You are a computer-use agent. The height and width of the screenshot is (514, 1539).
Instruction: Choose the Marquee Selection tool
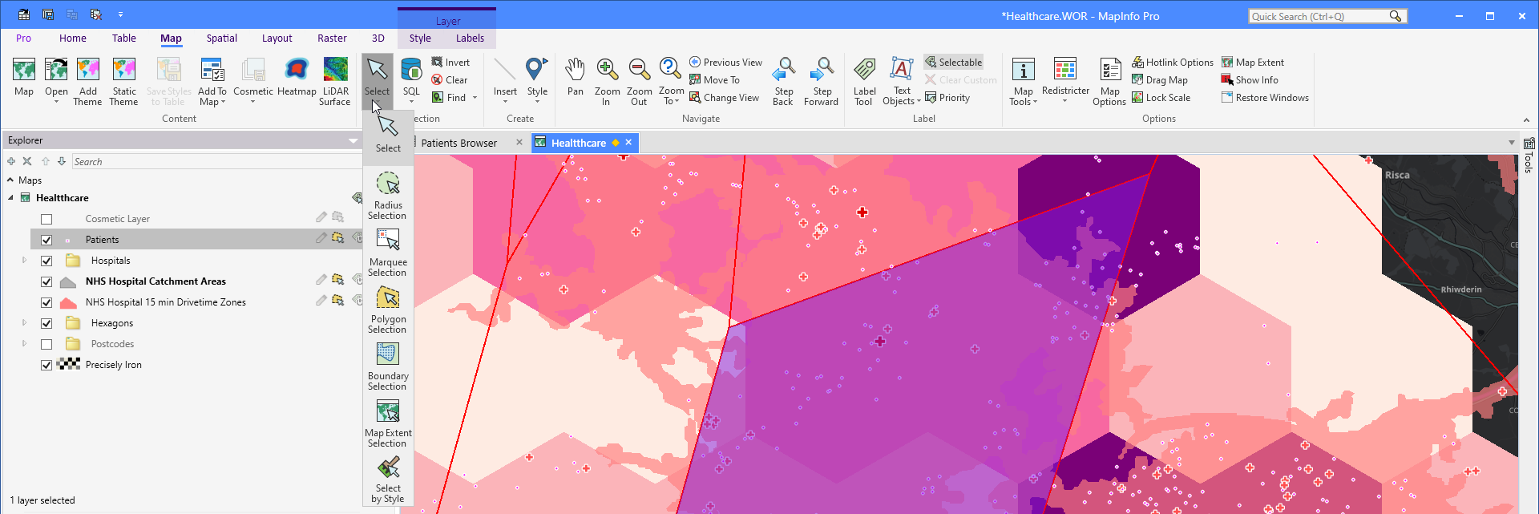[x=388, y=253]
